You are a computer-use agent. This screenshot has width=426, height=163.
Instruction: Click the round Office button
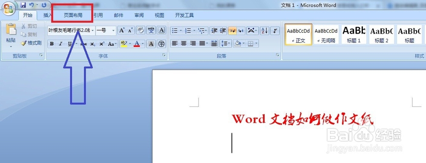coord(9,8)
